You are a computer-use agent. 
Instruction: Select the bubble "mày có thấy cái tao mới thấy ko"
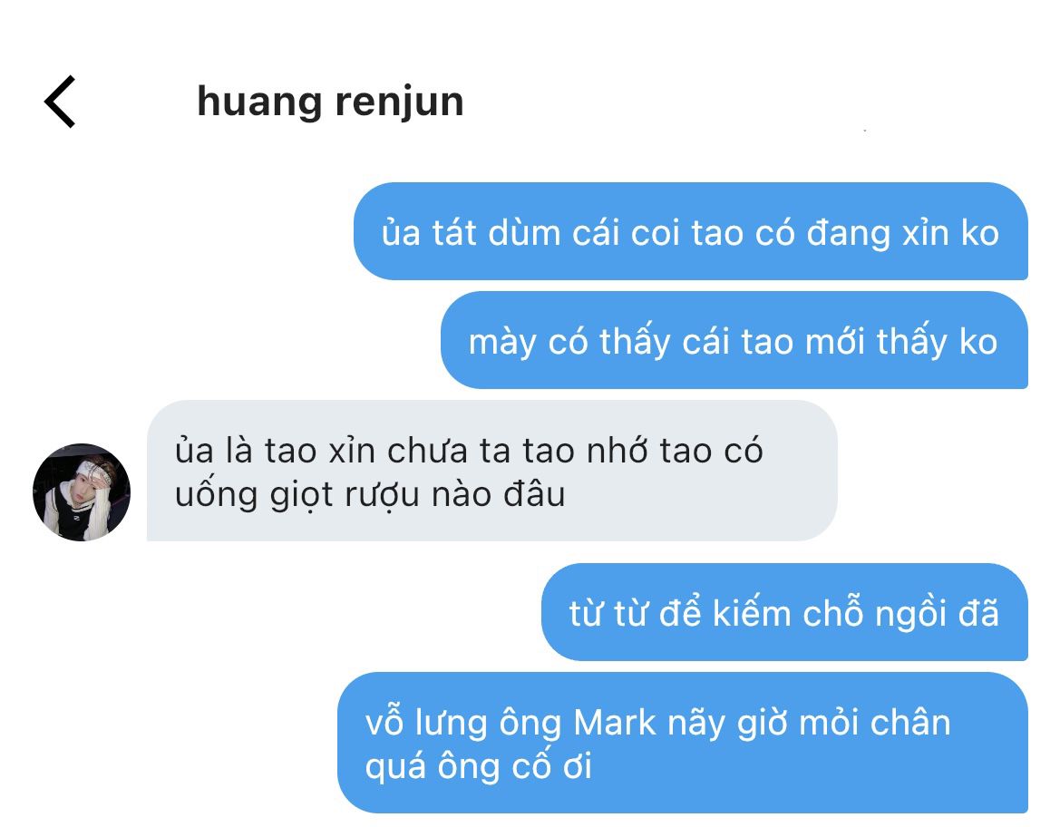point(734,340)
